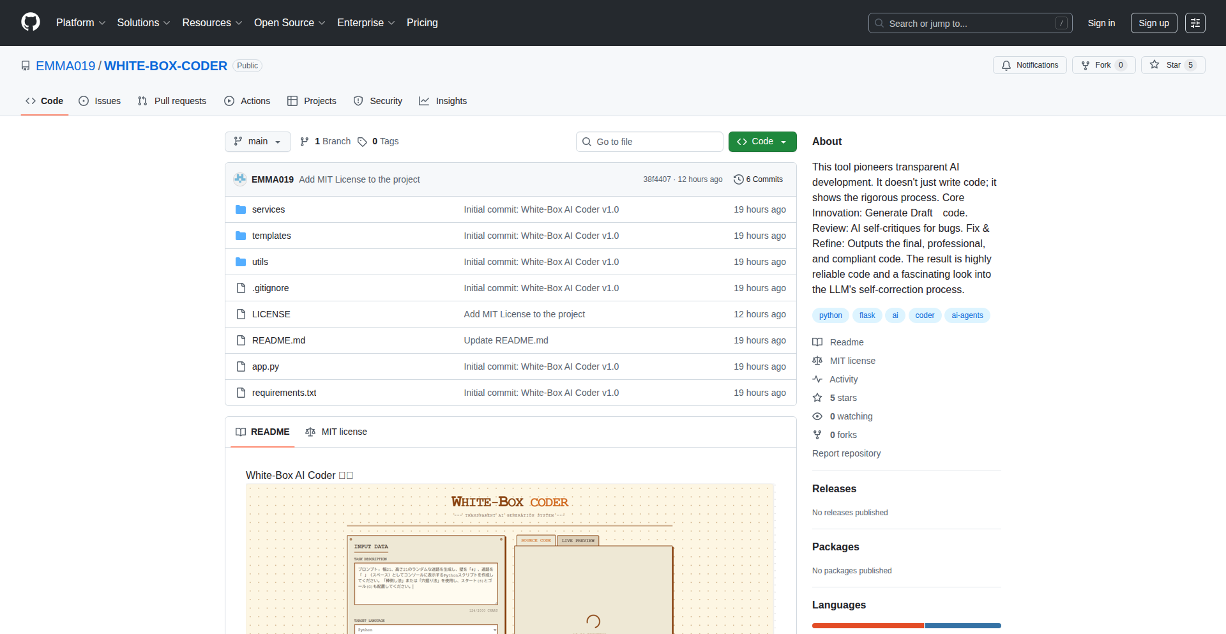Click the 0 Tags icon link
The height and width of the screenshot is (634, 1226).
click(362, 142)
